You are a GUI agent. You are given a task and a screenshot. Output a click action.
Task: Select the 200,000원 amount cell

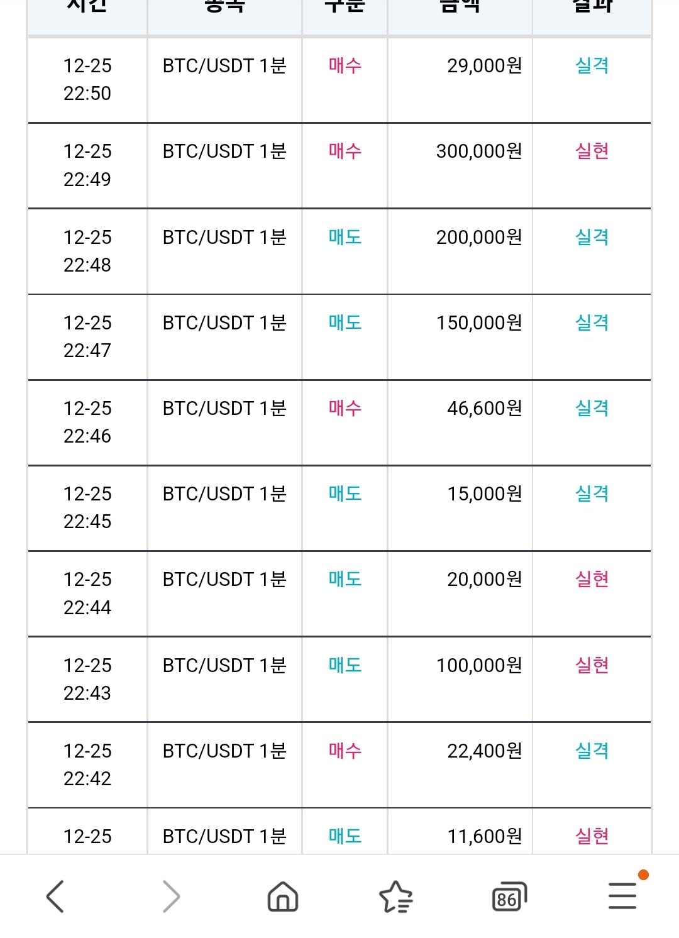[479, 237]
